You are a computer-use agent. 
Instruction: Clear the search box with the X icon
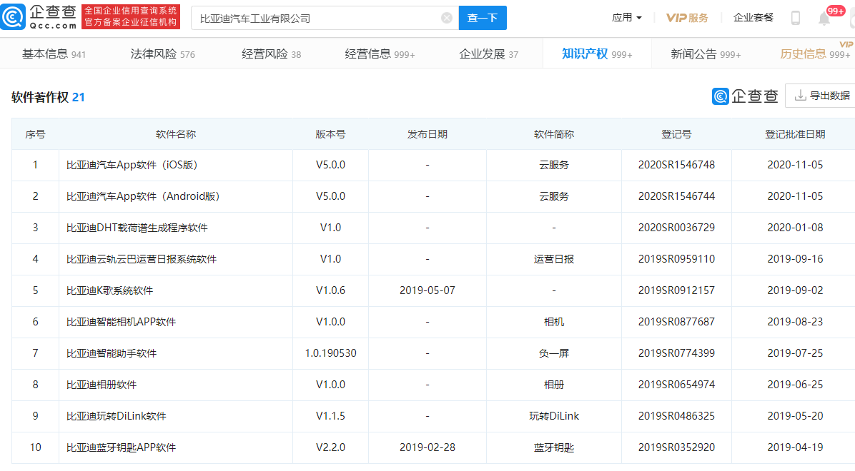447,18
